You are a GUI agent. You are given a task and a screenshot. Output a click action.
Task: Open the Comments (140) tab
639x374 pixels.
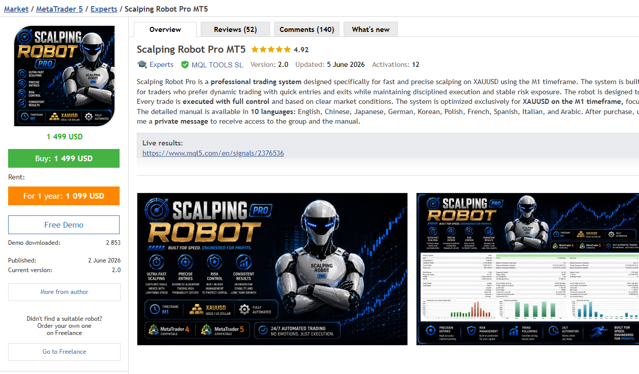coord(307,29)
